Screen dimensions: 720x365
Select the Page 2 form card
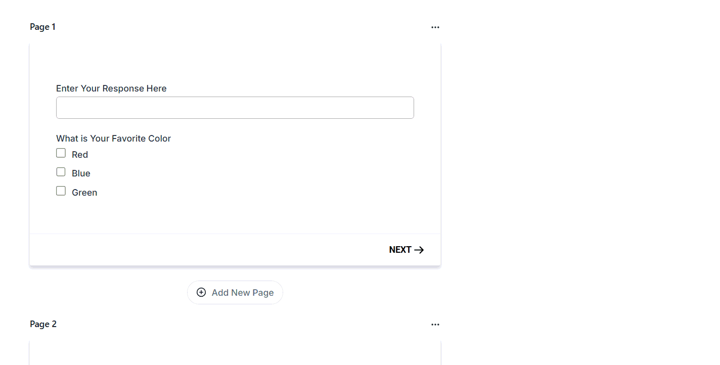tap(235, 354)
